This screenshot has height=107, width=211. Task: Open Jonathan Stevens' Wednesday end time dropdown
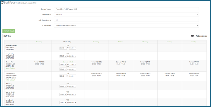coord(73,48)
